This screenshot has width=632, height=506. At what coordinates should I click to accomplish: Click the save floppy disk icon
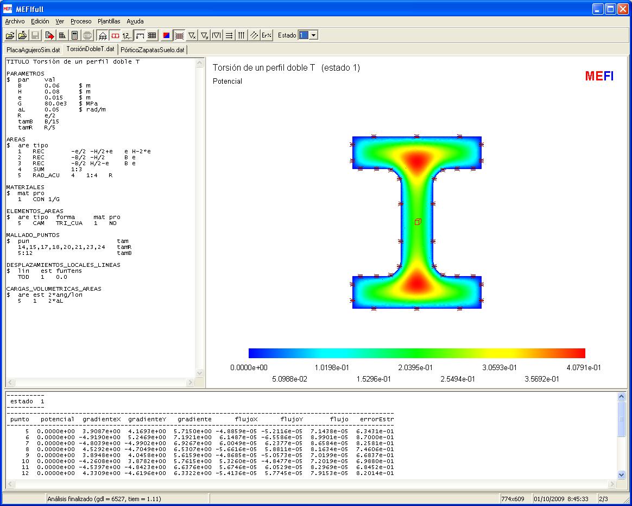[x=35, y=35]
